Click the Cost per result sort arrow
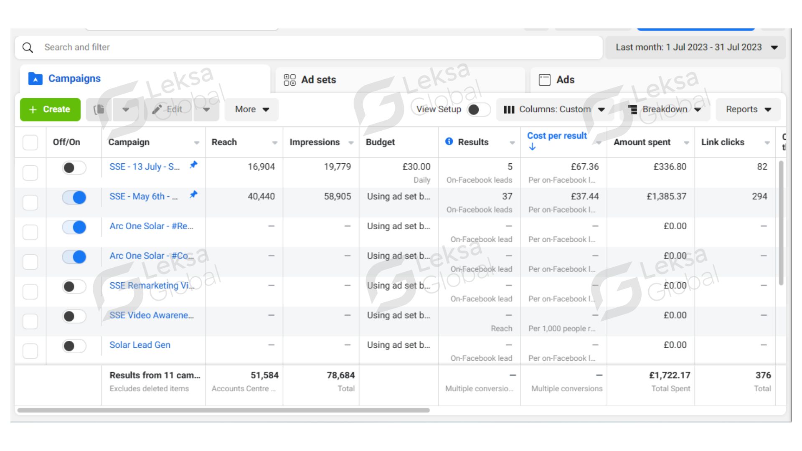The width and height of the screenshot is (802, 451). click(x=532, y=147)
